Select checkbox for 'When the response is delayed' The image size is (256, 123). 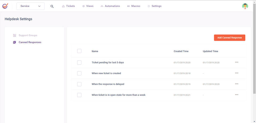[79, 84]
